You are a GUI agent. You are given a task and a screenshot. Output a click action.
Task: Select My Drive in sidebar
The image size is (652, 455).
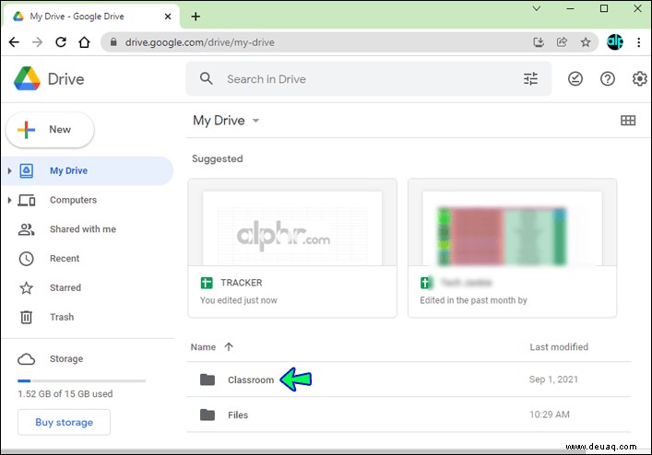pyautogui.click(x=88, y=170)
